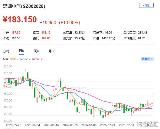Click the 2026-06-04 date marker
The image size is (160, 129).
point(32,125)
